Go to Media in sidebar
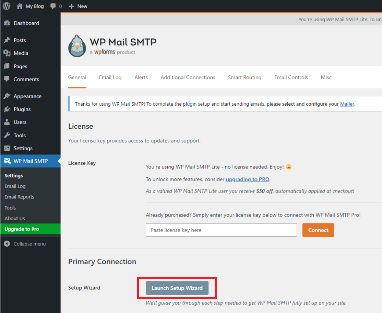The width and height of the screenshot is (382, 313). 21,53
